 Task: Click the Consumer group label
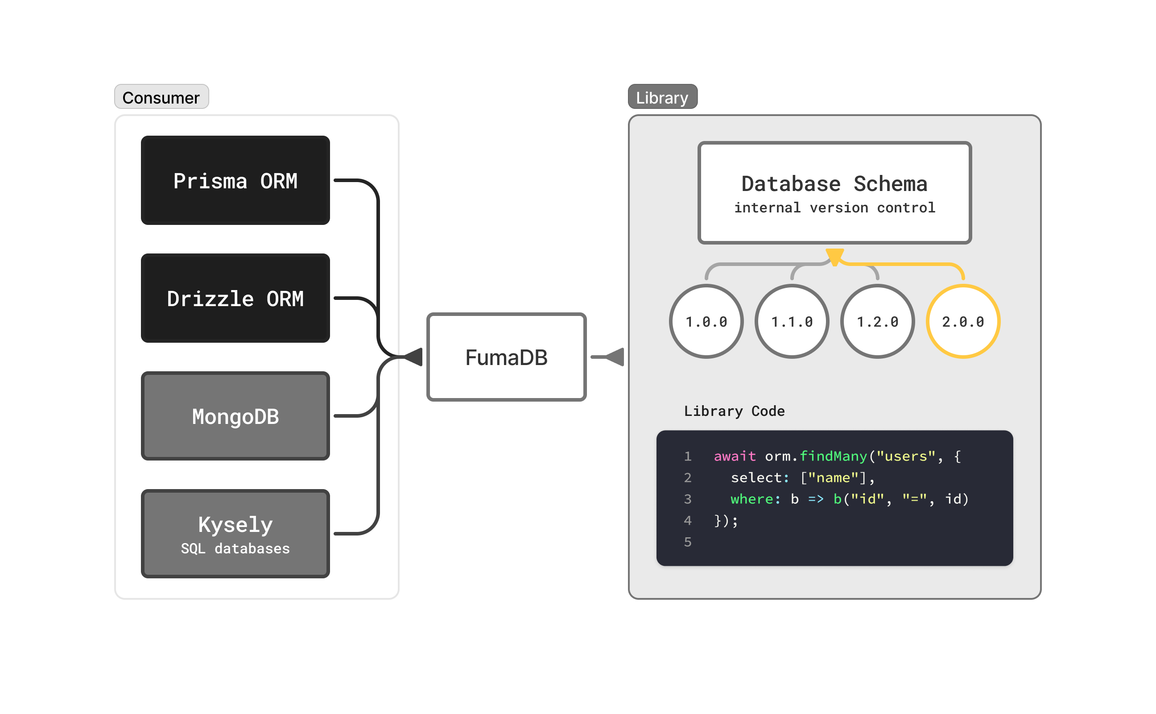(x=161, y=97)
